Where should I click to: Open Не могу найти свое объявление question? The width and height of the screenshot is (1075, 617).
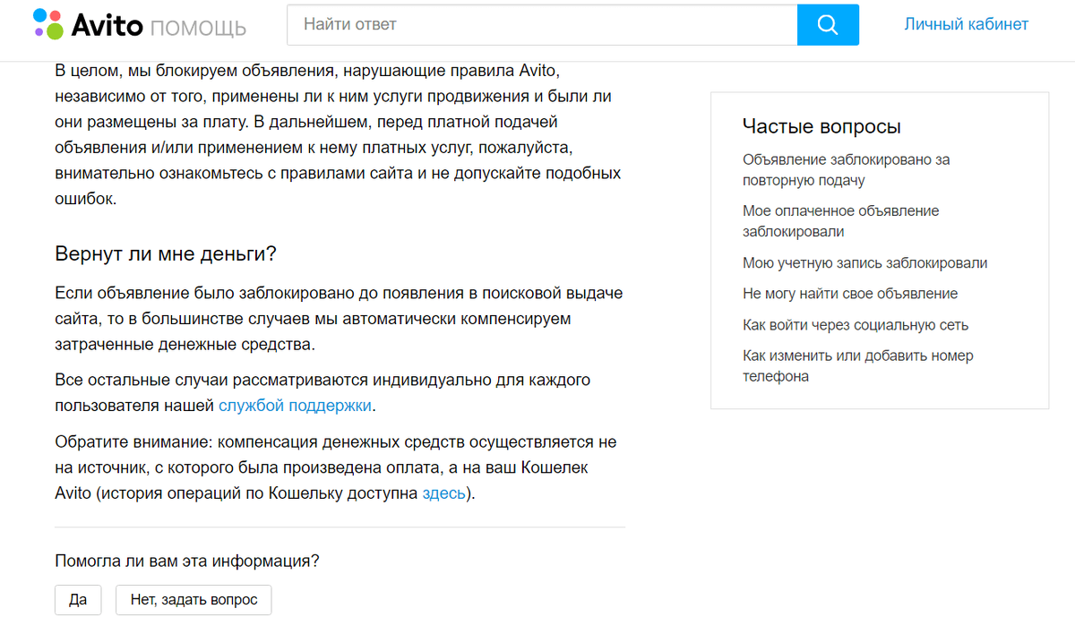click(x=850, y=294)
